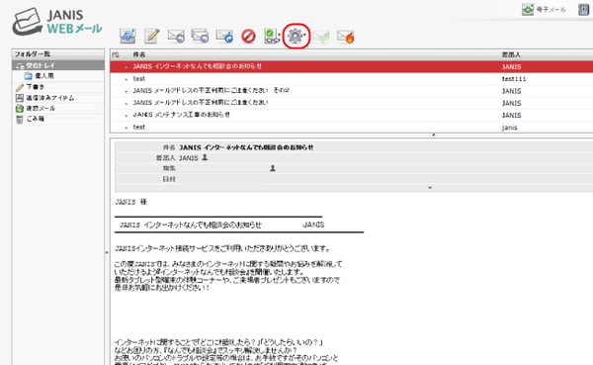Delete the message using the red prohibition icon

[248, 37]
